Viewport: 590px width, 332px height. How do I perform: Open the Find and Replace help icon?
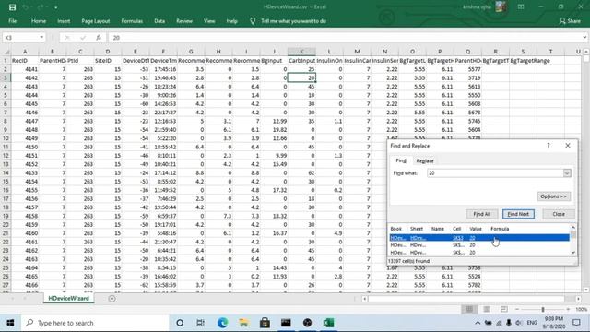(x=549, y=146)
